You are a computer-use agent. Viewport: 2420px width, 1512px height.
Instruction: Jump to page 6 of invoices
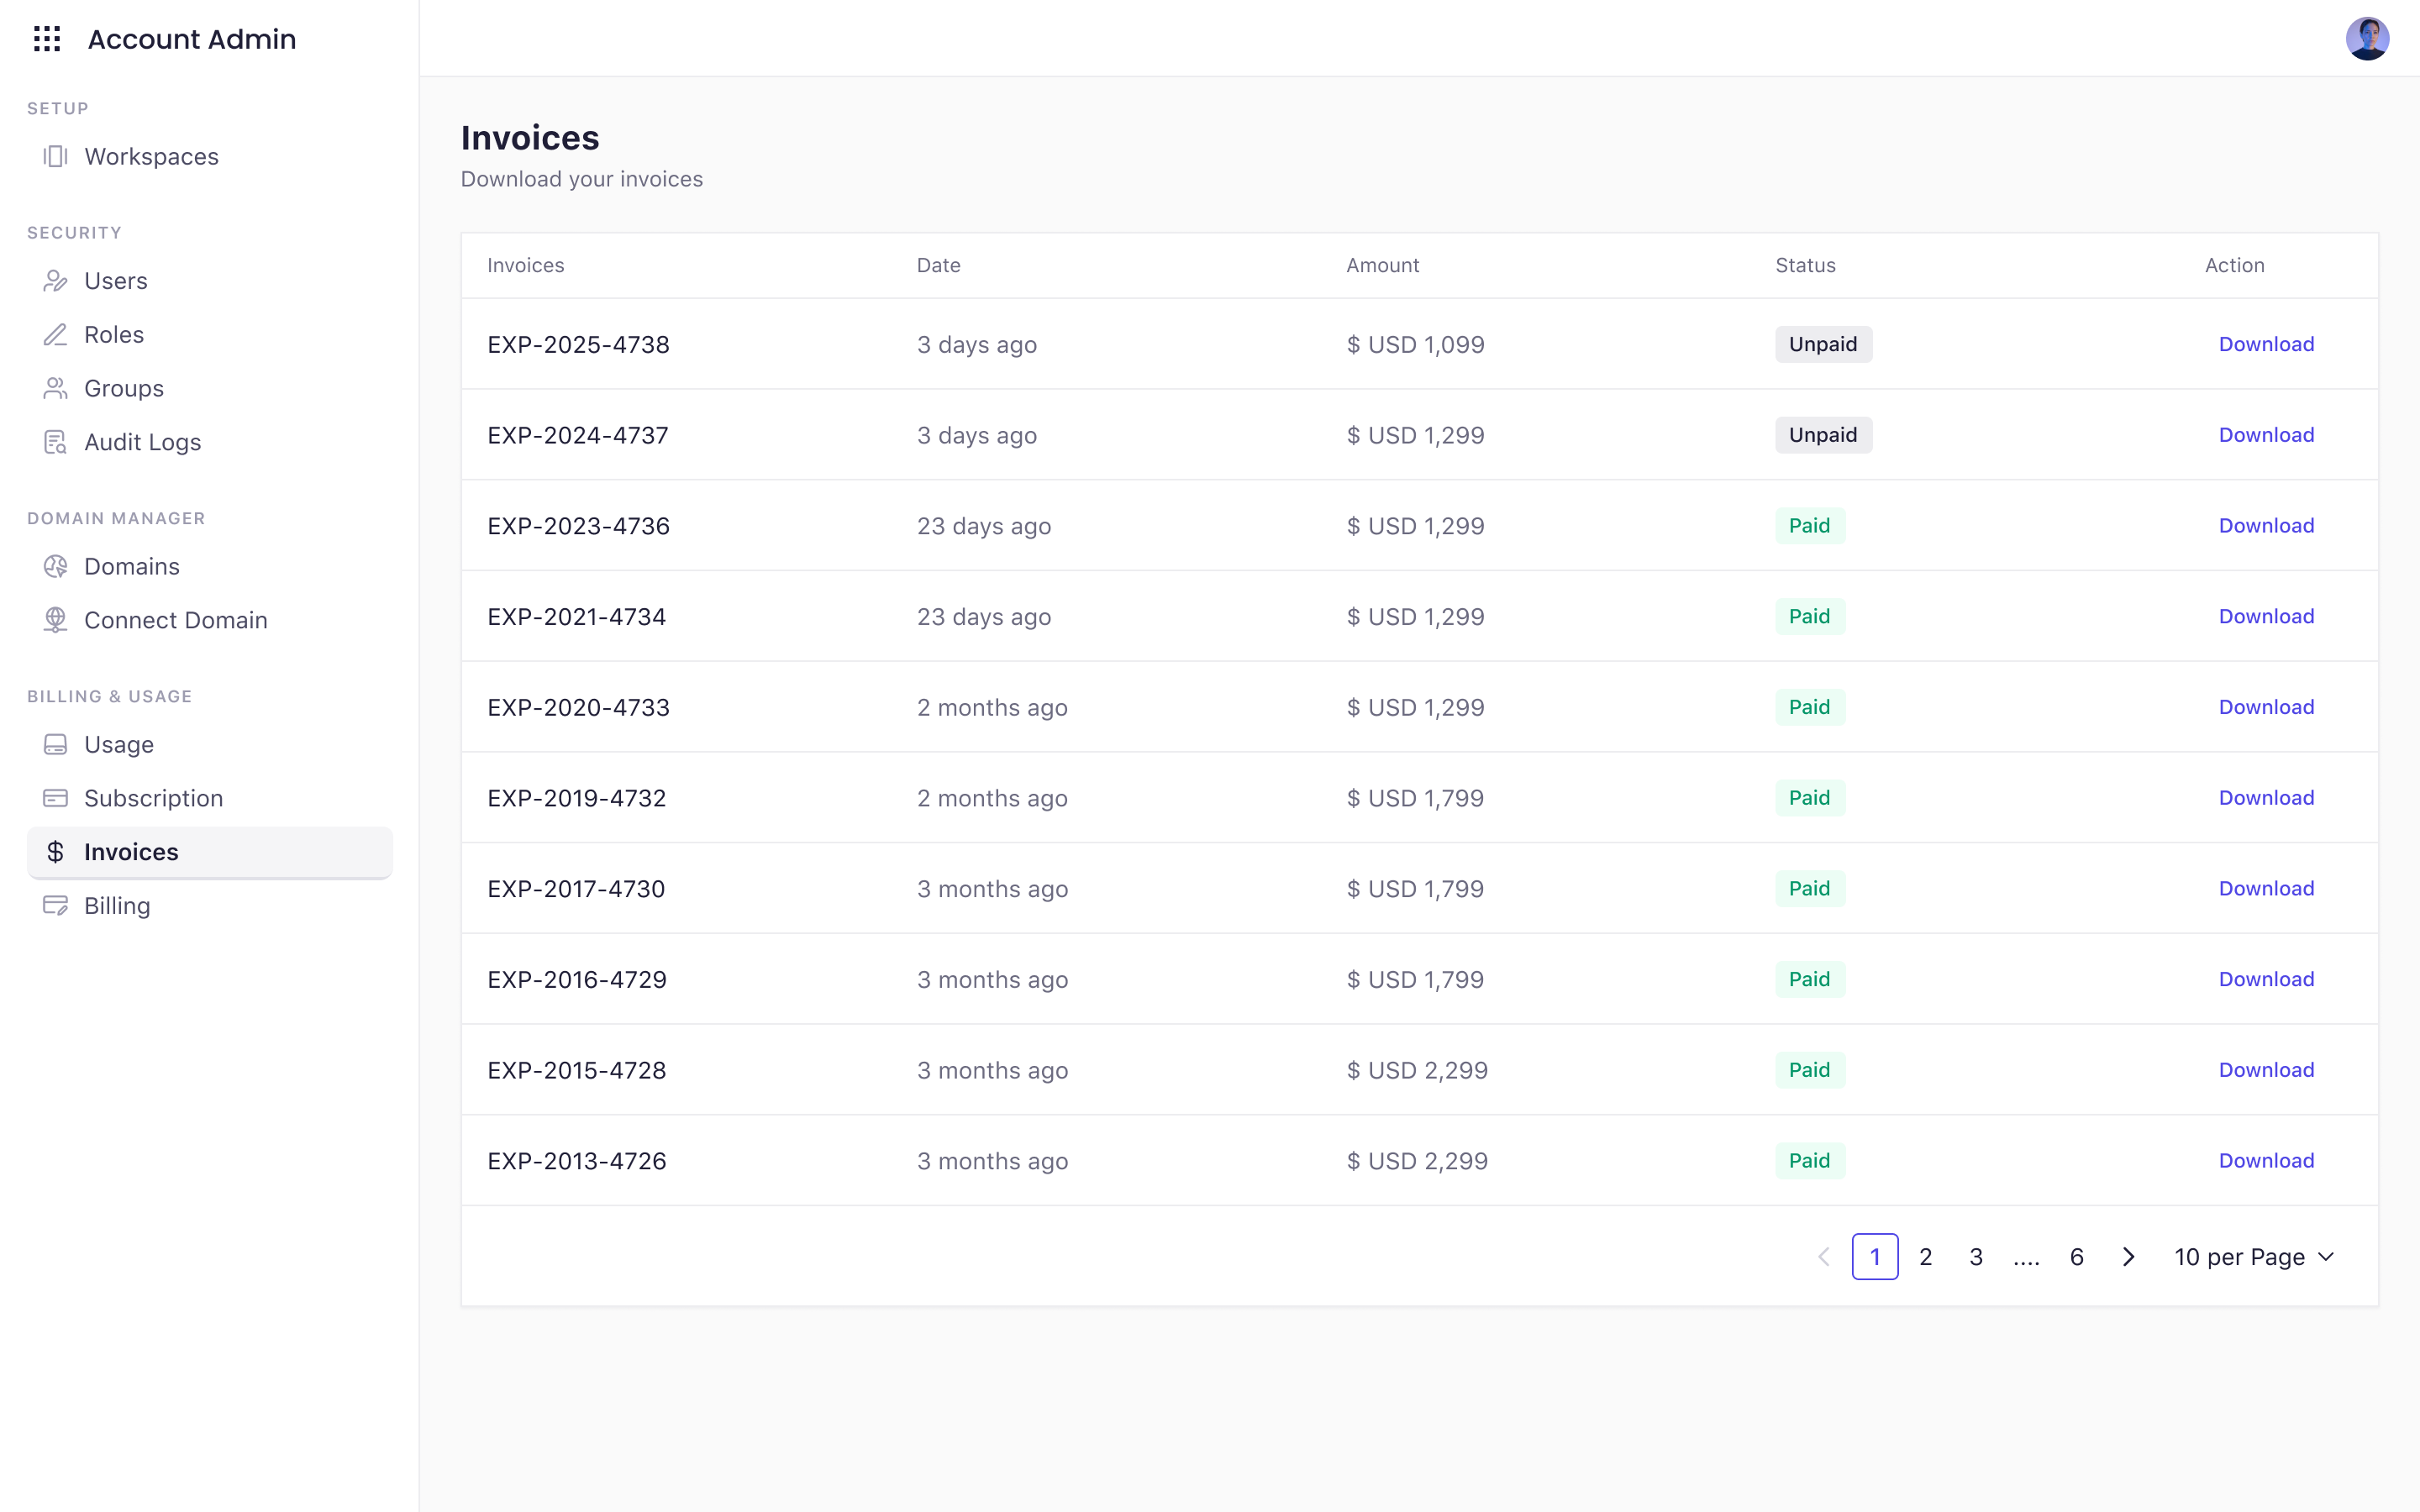coord(2076,1257)
